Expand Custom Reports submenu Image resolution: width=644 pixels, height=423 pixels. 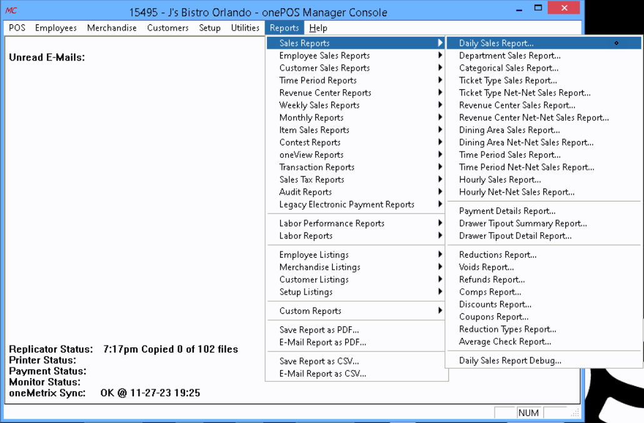356,311
